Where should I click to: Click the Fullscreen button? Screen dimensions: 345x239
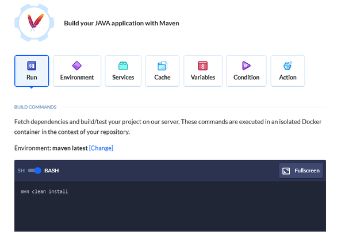(301, 171)
